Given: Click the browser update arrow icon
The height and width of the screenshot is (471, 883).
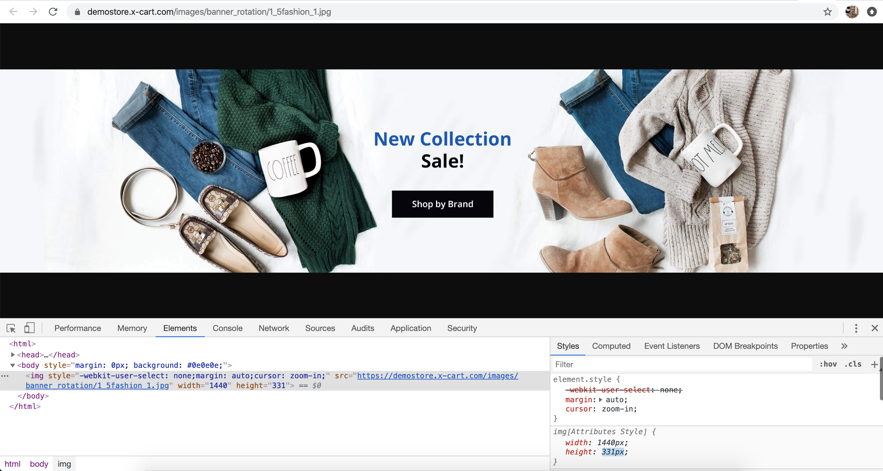Looking at the screenshot, I should click(872, 12).
